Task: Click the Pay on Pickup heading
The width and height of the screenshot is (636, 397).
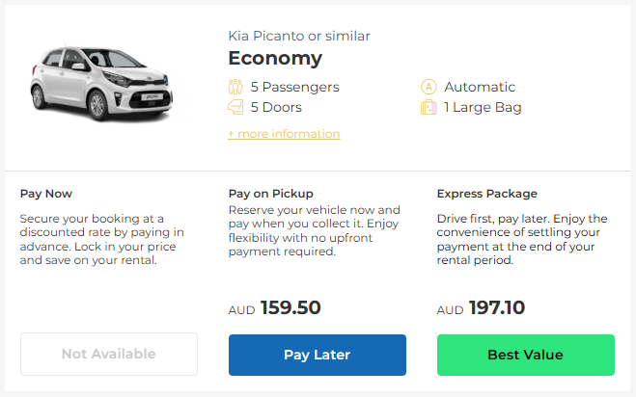Action: pos(270,194)
